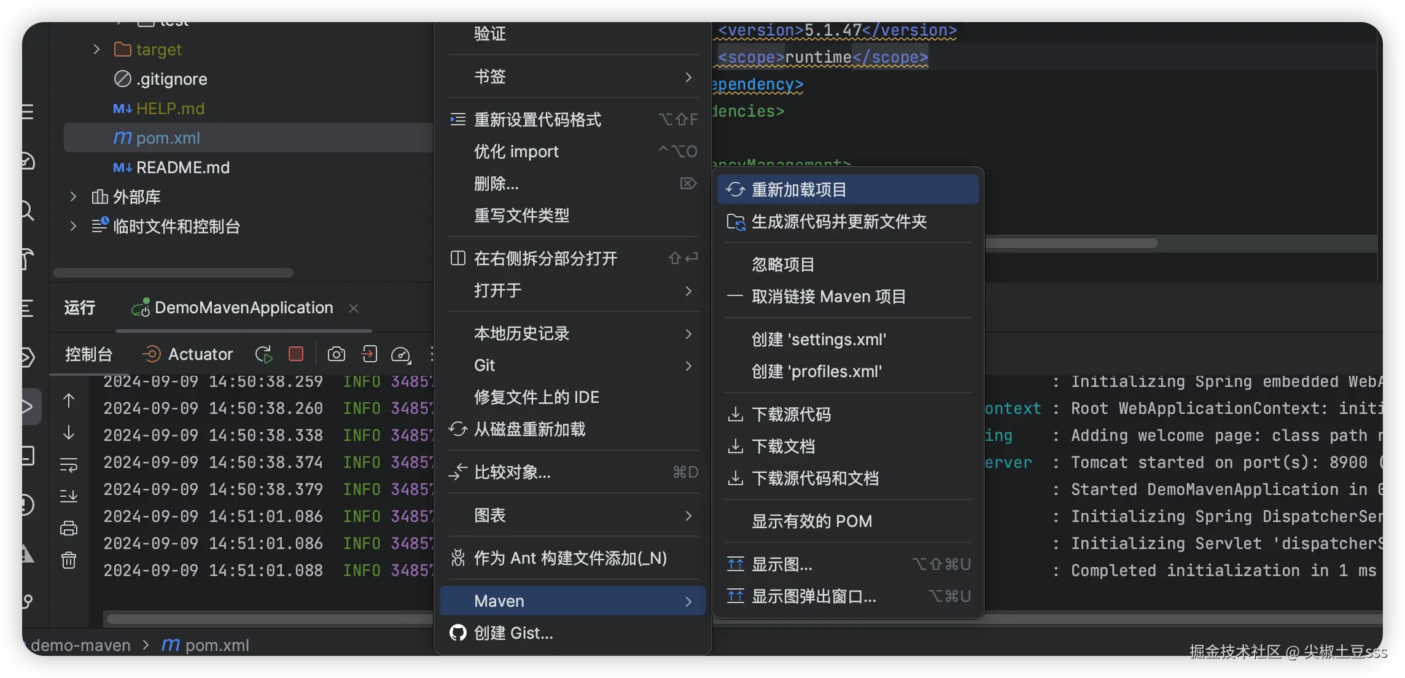
Task: Open README.md in project tree
Action: [x=182, y=167]
